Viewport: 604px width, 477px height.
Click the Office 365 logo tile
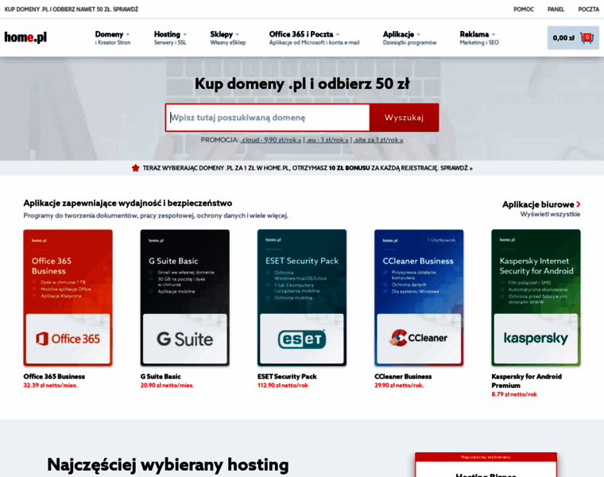(x=68, y=339)
